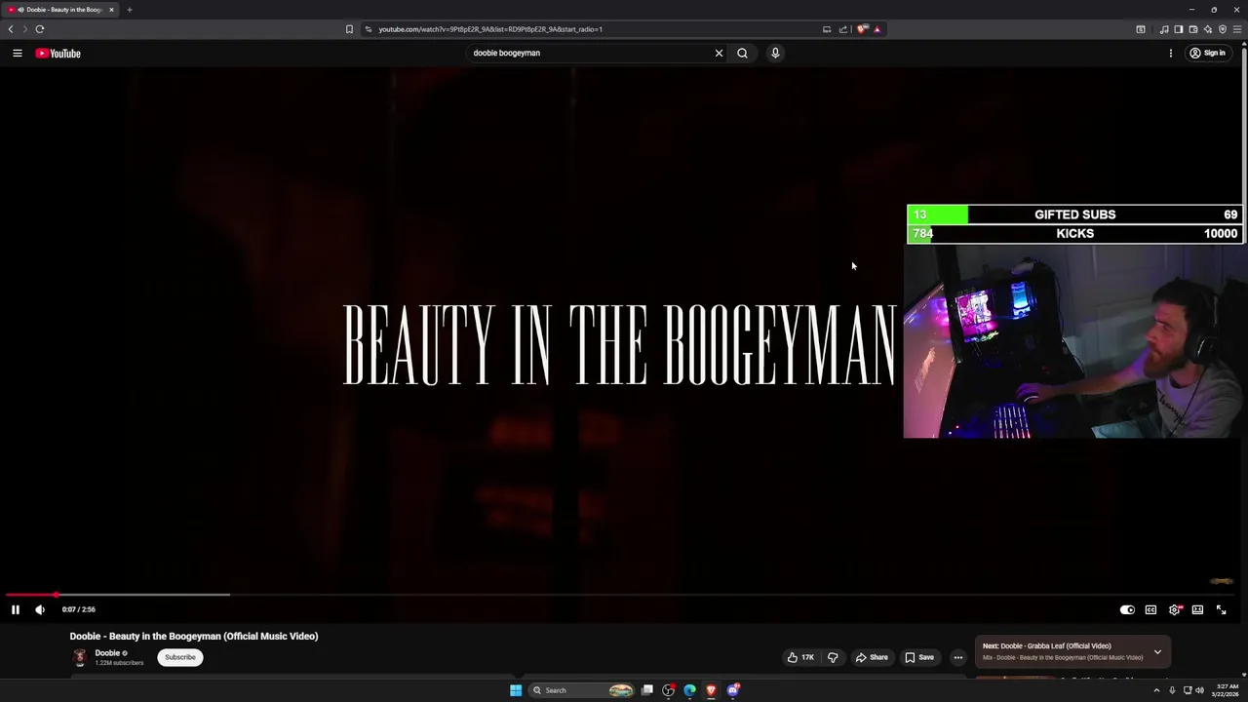
Task: Click the magnifier search button
Action: click(x=742, y=54)
